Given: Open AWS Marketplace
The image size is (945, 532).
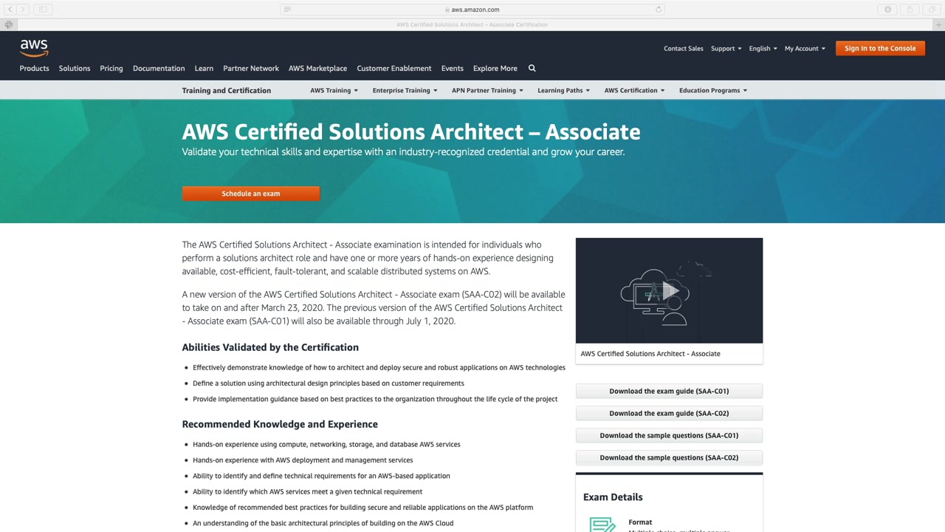Looking at the screenshot, I should click(317, 68).
